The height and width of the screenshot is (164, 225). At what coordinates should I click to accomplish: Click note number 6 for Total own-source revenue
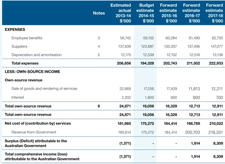coord(99,106)
